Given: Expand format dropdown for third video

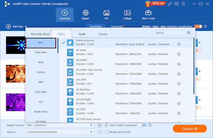Looking at the screenshot, I should [x=200, y=100].
